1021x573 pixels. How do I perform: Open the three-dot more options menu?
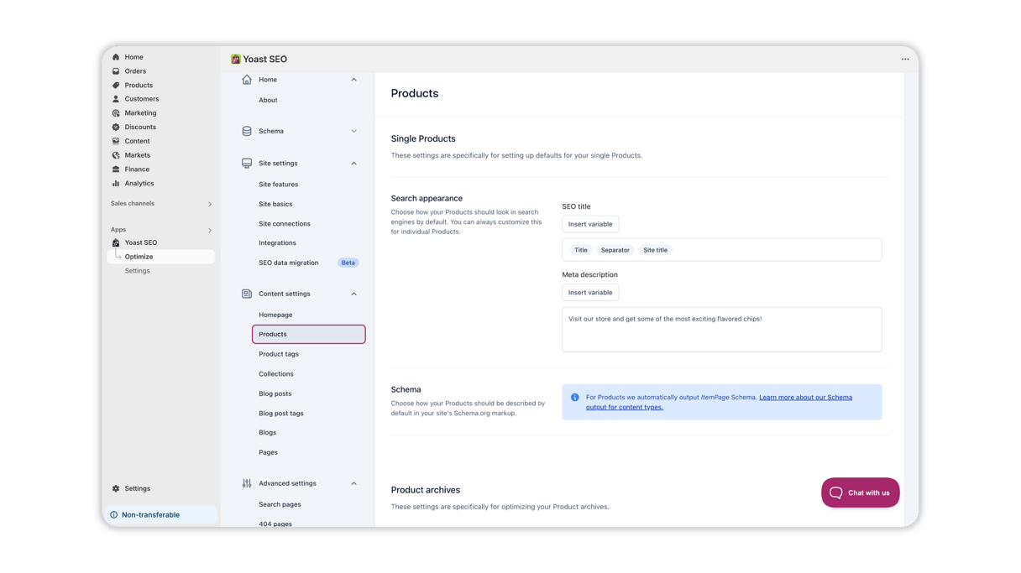(x=905, y=59)
